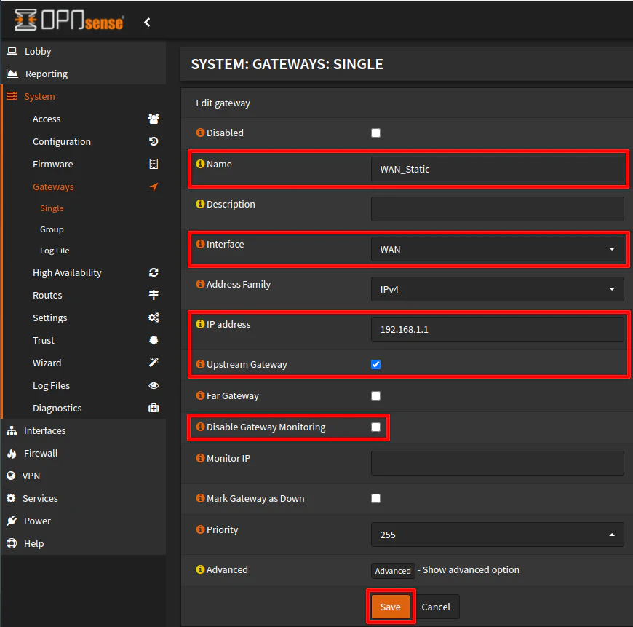The image size is (633, 627).
Task: Click the VPN globe icon
Action: pyautogui.click(x=11, y=476)
